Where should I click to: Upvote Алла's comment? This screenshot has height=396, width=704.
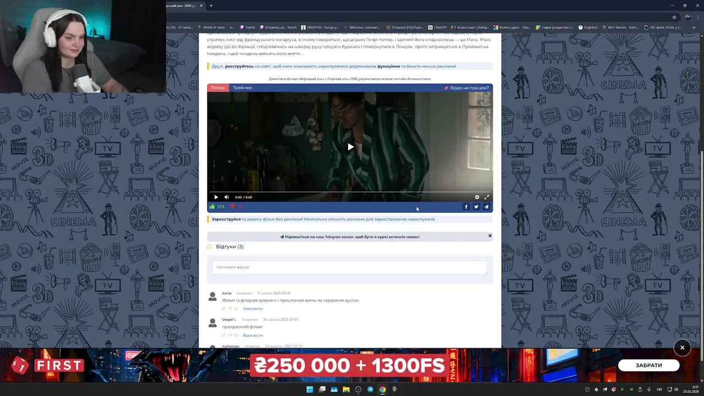tap(224, 309)
